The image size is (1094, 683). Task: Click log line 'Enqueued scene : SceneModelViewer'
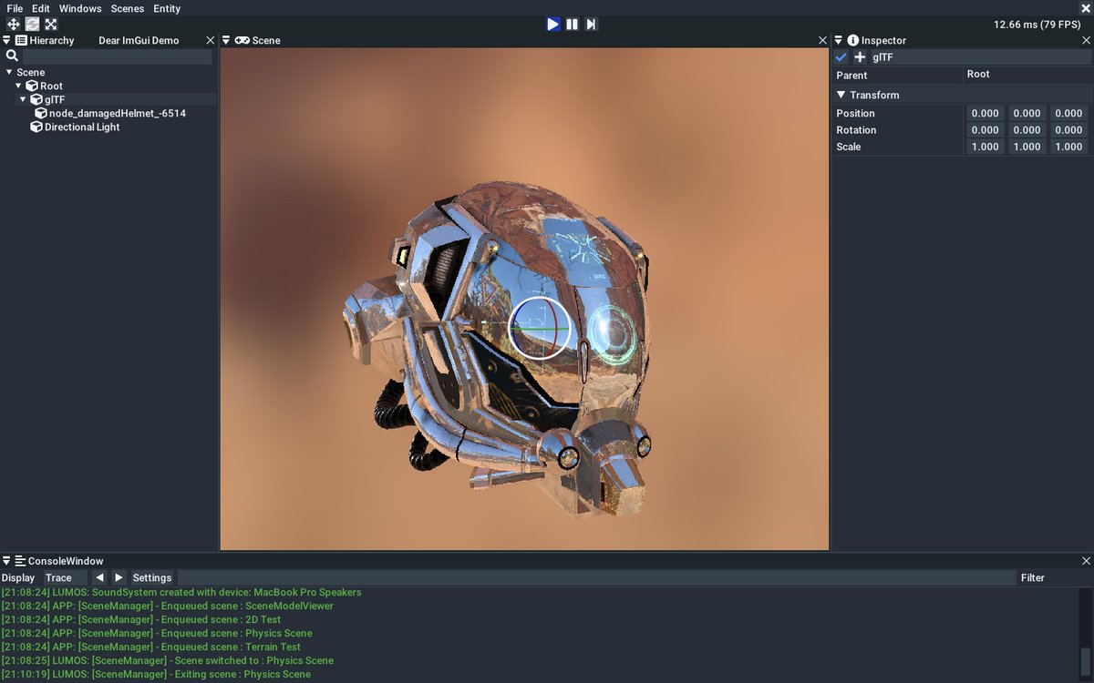tap(168, 606)
